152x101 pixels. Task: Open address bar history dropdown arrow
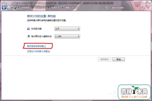click(x=103, y=8)
